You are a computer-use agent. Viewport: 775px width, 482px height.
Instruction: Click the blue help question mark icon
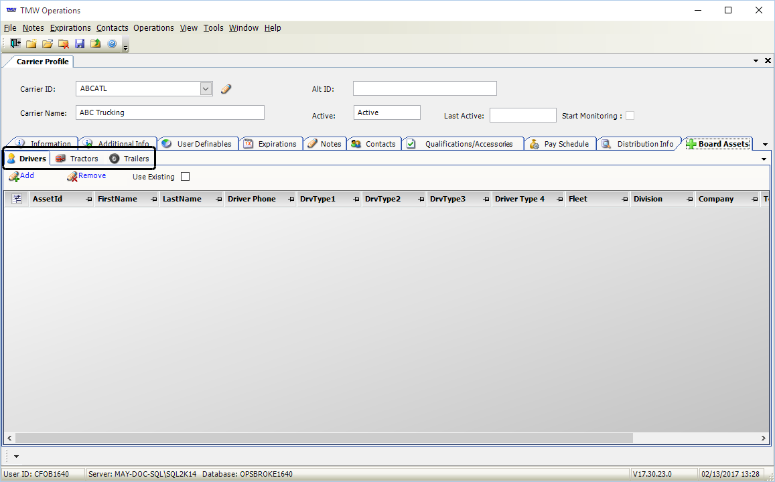(112, 44)
